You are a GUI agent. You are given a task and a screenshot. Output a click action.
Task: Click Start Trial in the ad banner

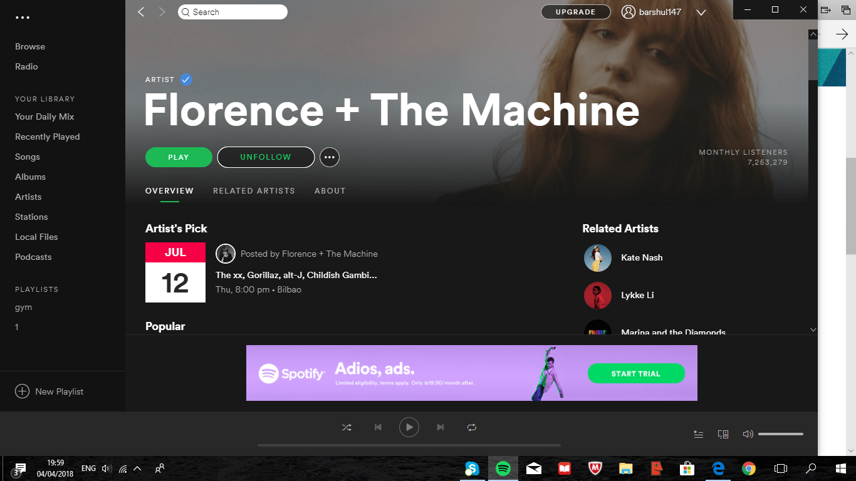tap(636, 374)
